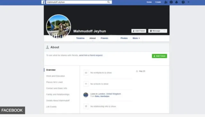Open the Messenger icon in the top bar
205x117 pixels.
(171, 2)
